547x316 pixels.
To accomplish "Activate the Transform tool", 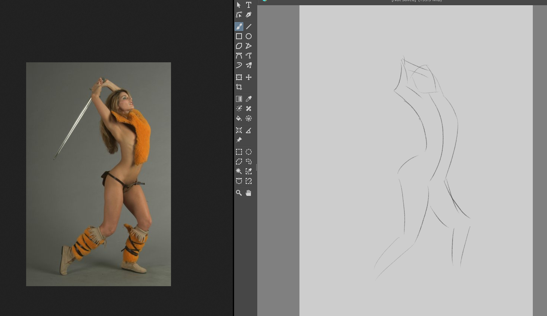I will [239, 77].
